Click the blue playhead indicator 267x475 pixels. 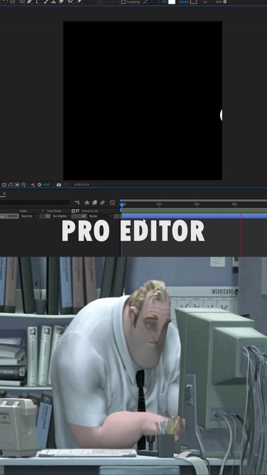coord(122,205)
